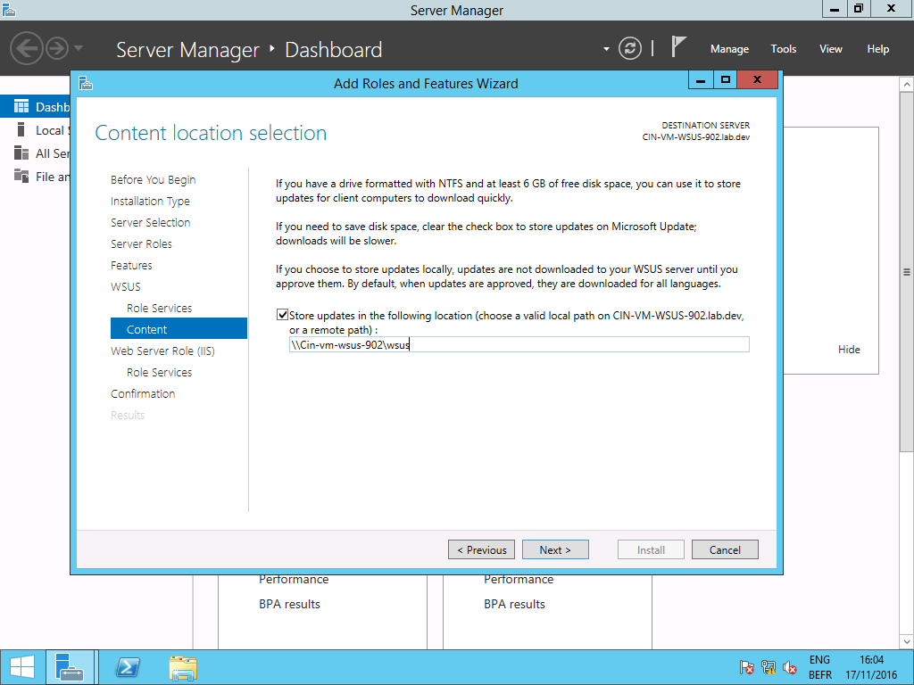This screenshot has width=914, height=685.
Task: Go to WSUS step
Action: (125, 286)
